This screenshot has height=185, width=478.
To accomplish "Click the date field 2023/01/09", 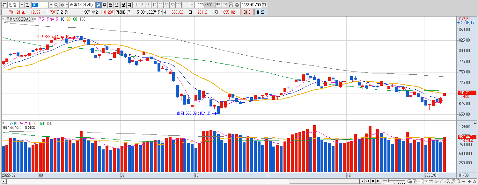I will 251,5.
